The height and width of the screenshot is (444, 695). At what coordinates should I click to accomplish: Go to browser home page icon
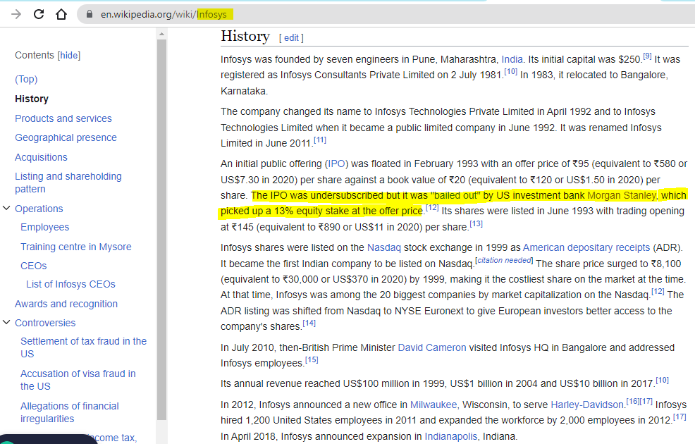[x=61, y=14]
